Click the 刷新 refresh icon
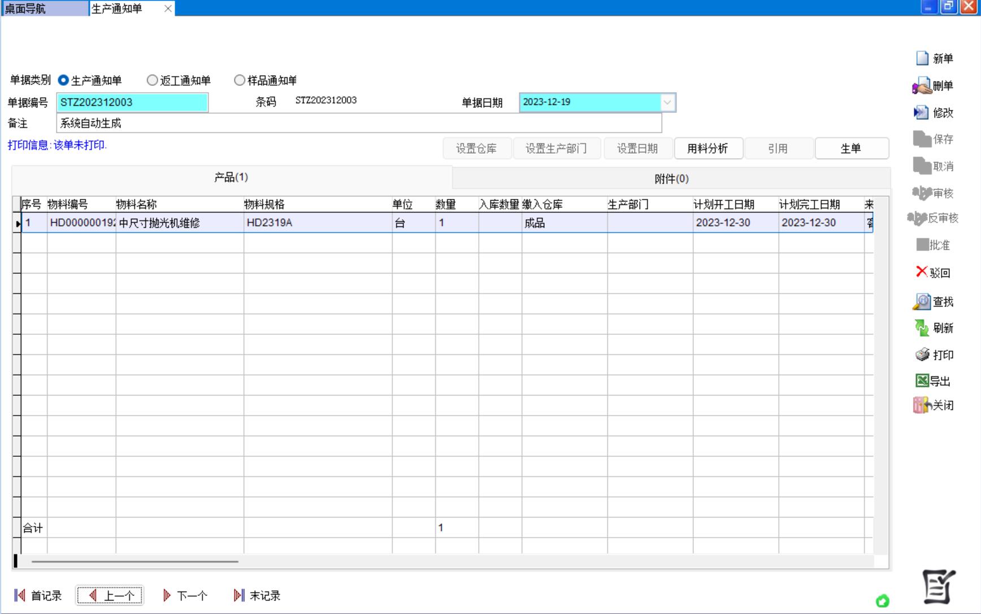The height and width of the screenshot is (614, 981). pos(922,328)
